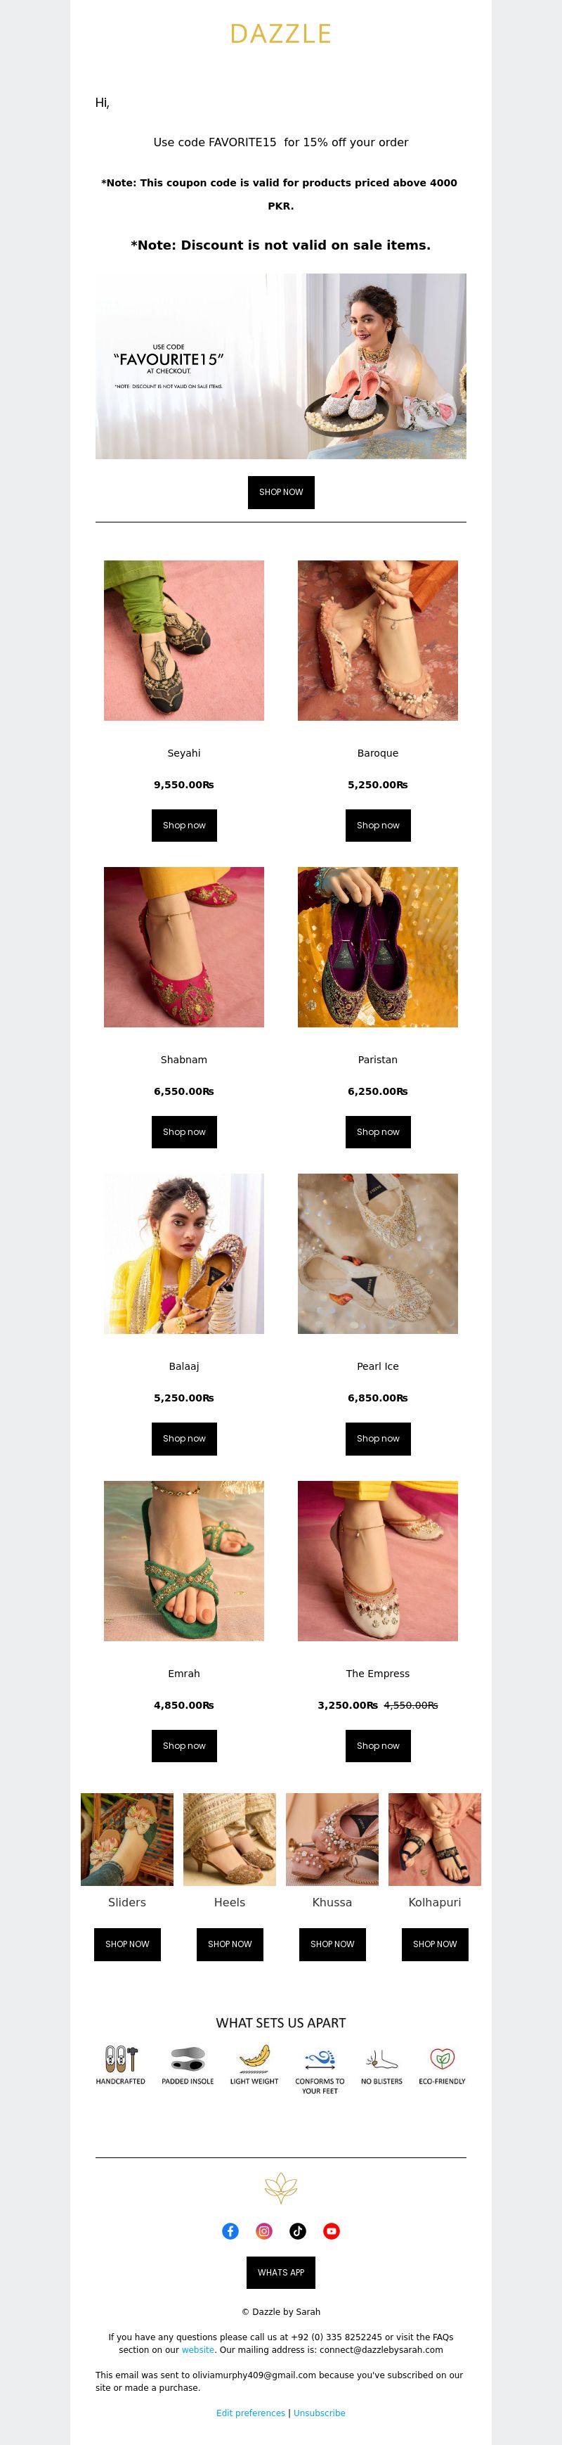This screenshot has width=562, height=2445.
Task: Click the WHATS APP button
Action: tap(280, 2271)
